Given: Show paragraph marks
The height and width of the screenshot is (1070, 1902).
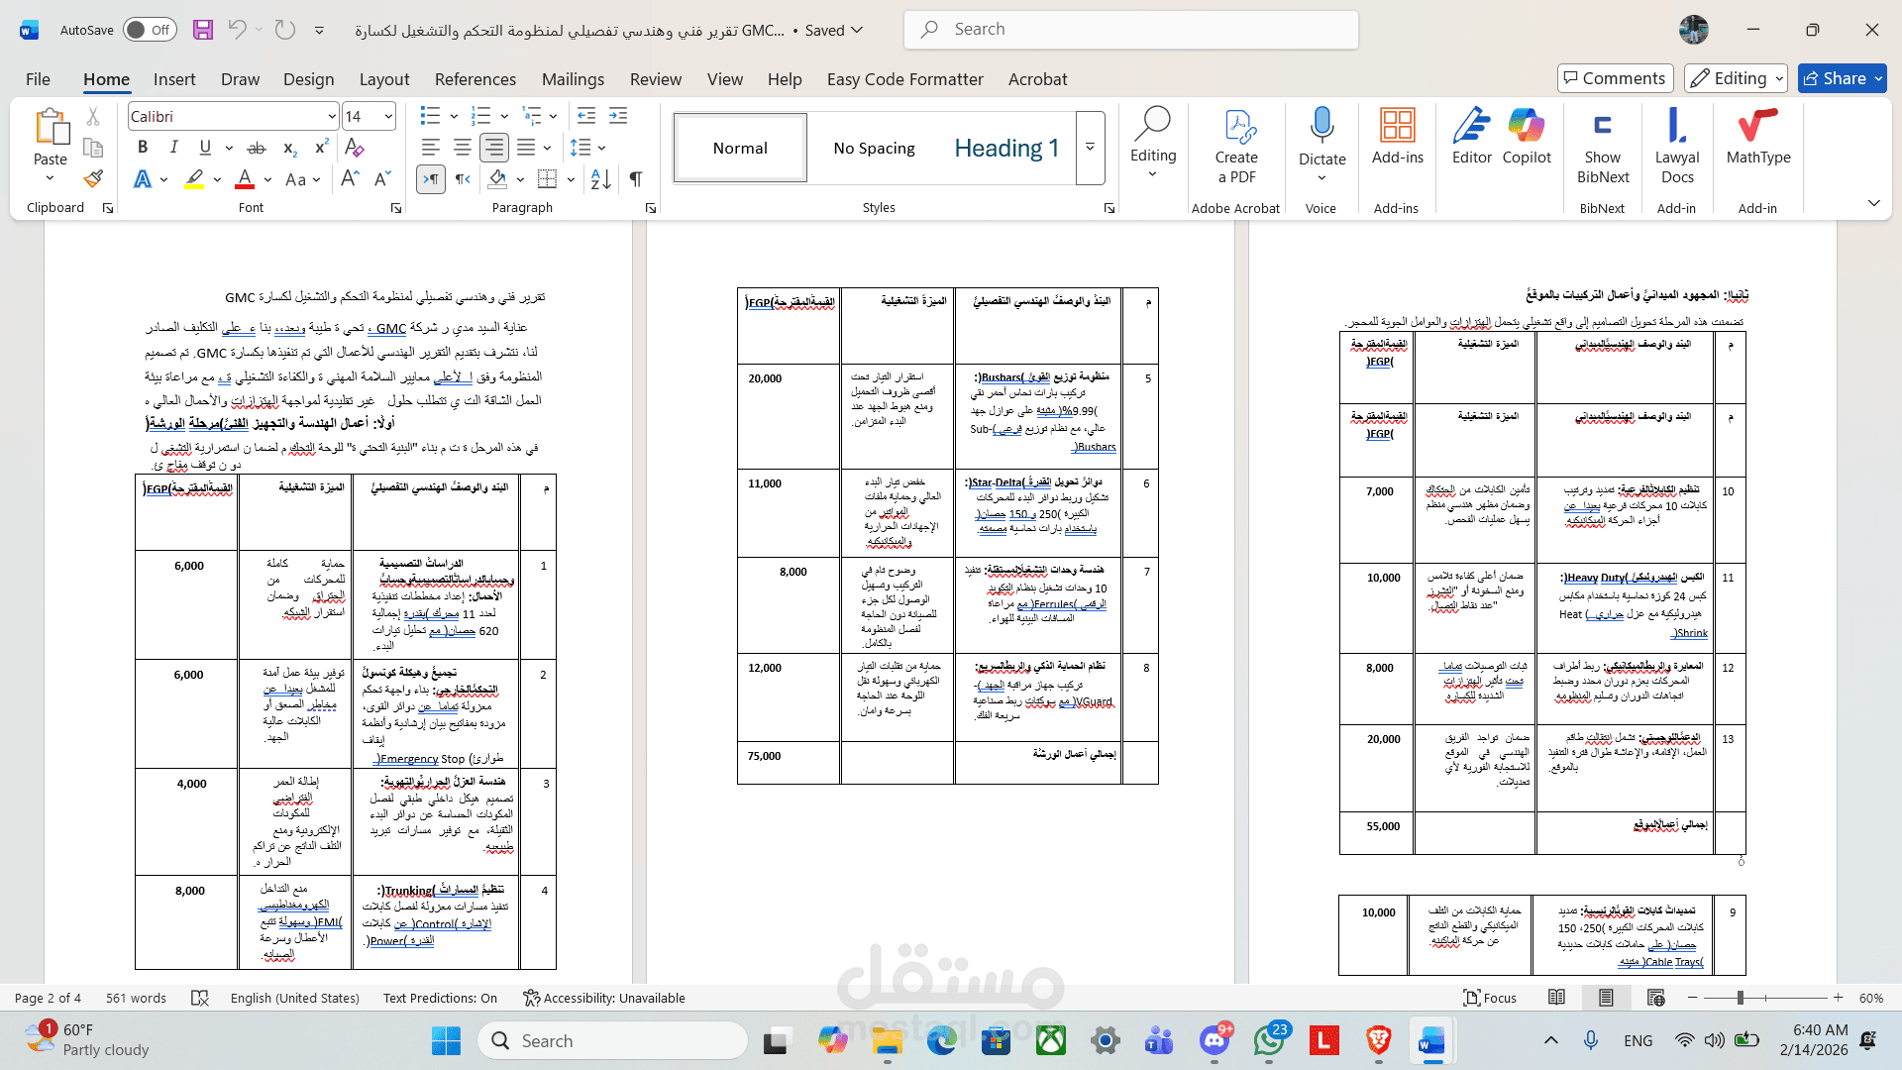Looking at the screenshot, I should coord(635,179).
